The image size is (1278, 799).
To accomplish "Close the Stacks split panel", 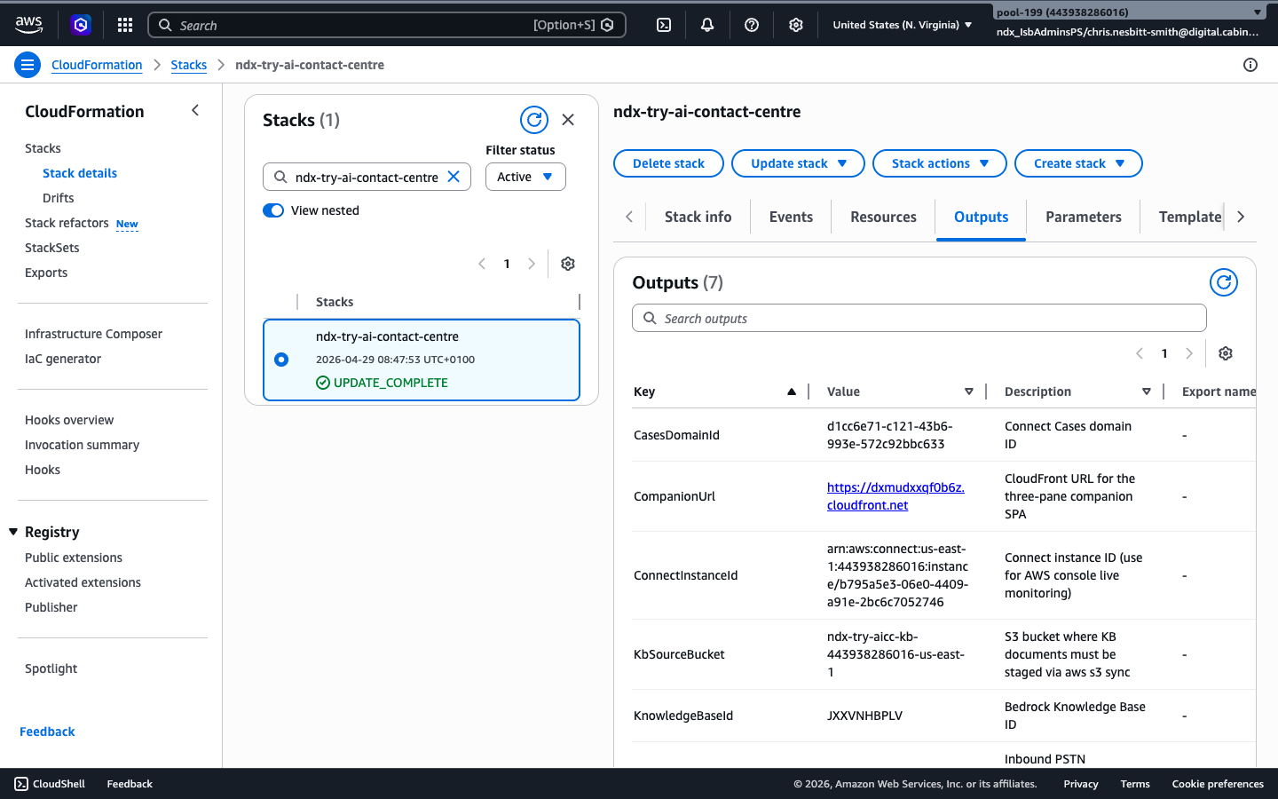I will (568, 120).
